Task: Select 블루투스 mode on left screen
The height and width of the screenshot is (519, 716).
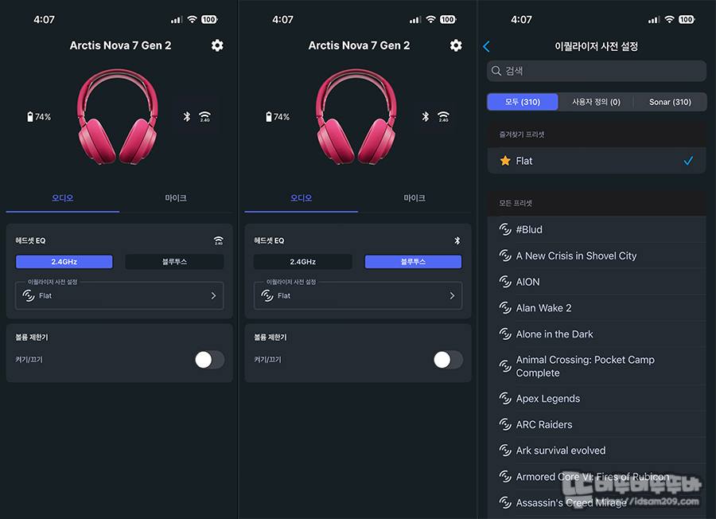Action: point(174,262)
